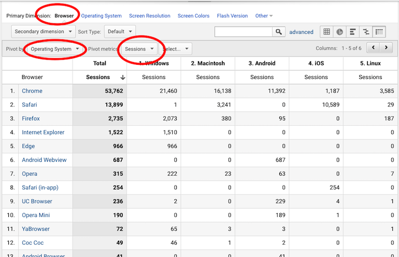
Task: Toggle sort arrow beside Total Sessions
Action: point(122,78)
